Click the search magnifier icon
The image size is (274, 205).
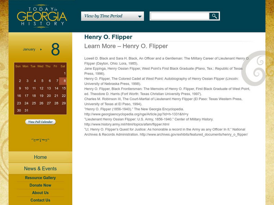point(214,16)
